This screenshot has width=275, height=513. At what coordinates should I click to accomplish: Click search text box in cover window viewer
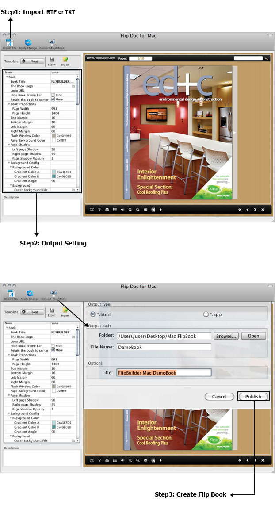click(248, 58)
